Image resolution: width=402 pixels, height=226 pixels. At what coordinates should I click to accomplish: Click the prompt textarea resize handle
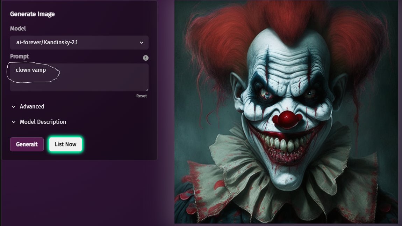click(x=147, y=90)
